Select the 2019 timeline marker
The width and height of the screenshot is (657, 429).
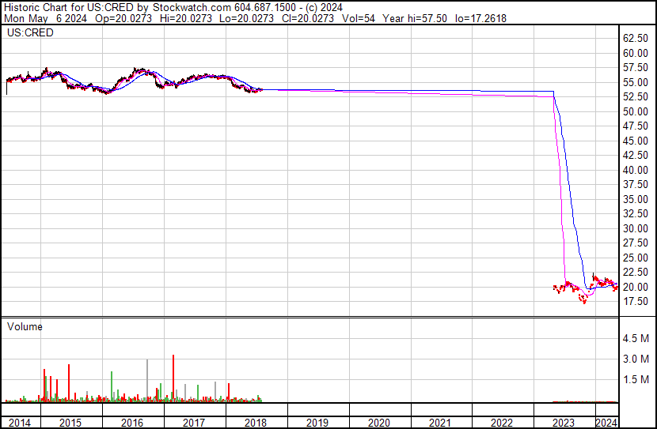pyautogui.click(x=318, y=423)
